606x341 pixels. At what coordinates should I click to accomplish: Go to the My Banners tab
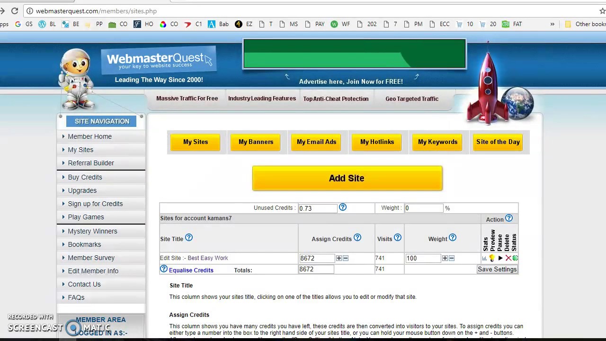coord(256,142)
